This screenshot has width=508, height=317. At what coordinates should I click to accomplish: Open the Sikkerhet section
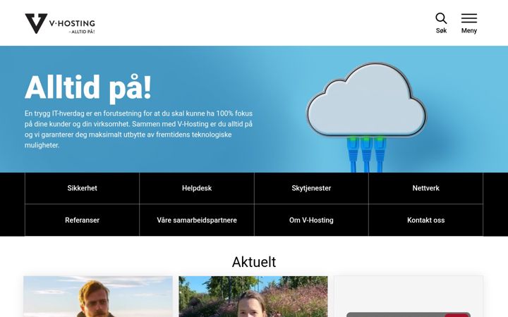[x=82, y=188]
